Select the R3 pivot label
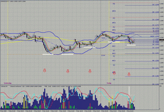This screenshot has height=112, width=164. pos(114,18)
